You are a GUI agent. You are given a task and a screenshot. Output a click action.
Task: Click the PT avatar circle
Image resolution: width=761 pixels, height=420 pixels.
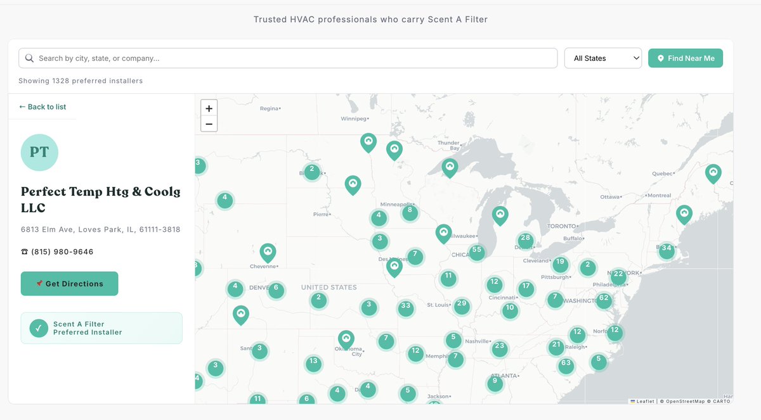(39, 153)
